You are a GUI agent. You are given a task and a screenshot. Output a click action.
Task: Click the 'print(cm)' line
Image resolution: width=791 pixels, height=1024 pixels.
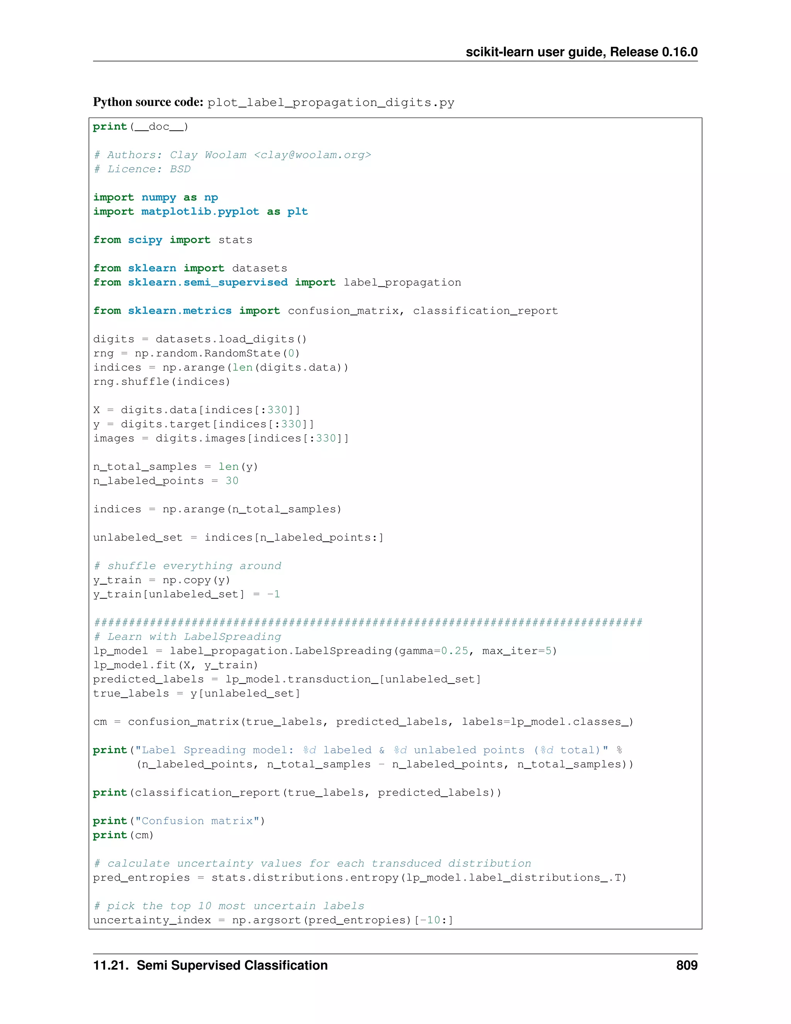point(123,835)
